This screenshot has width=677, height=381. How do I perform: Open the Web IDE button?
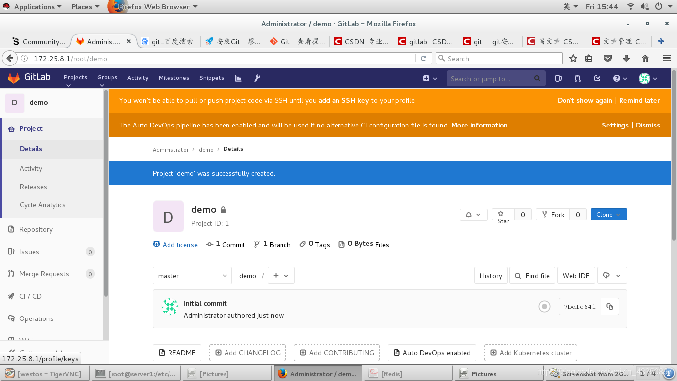click(576, 276)
